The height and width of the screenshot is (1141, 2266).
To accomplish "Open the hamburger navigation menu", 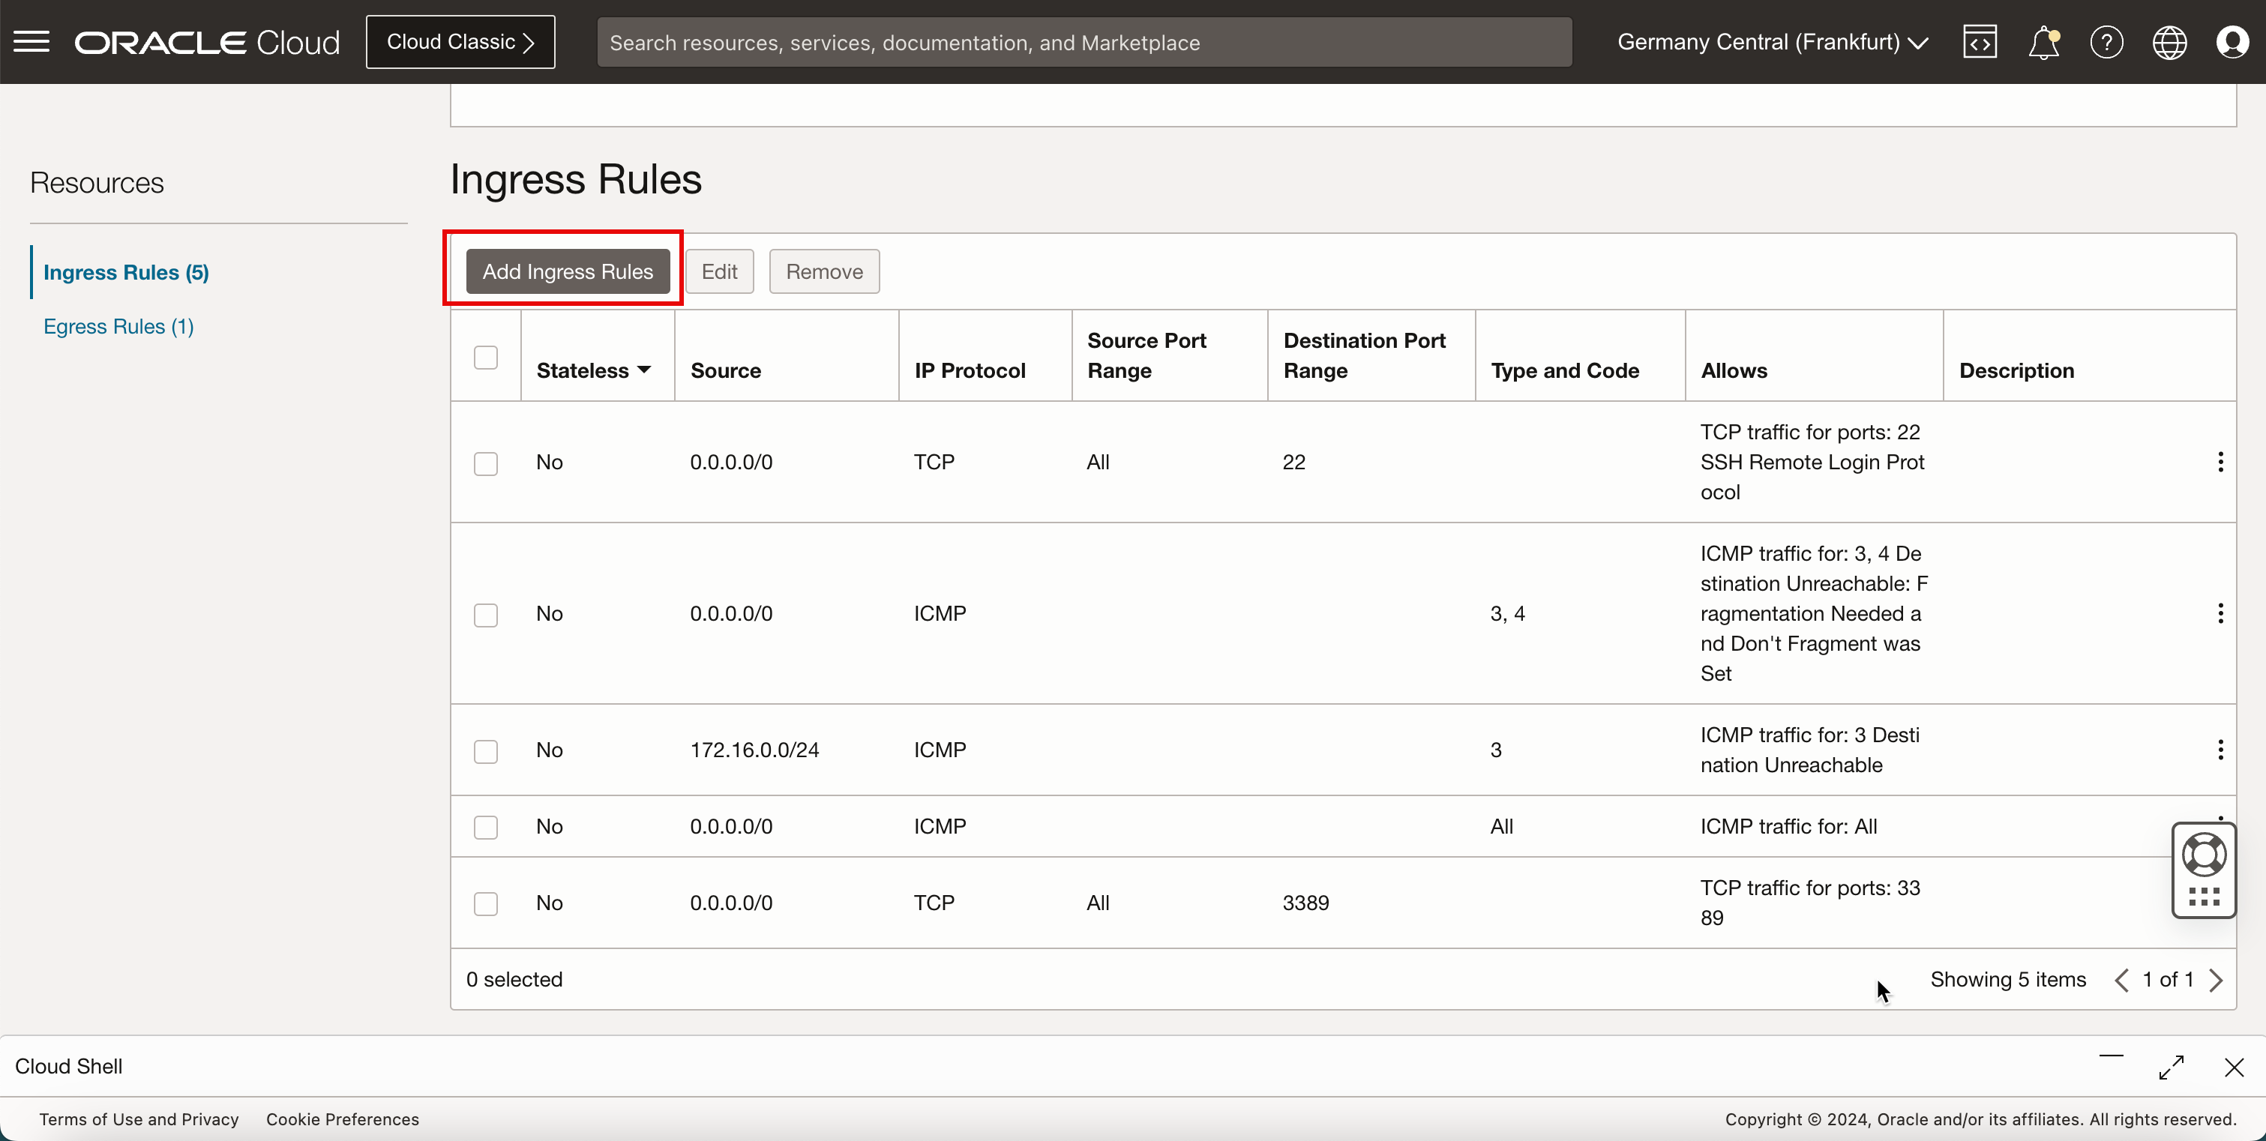I will (x=31, y=41).
